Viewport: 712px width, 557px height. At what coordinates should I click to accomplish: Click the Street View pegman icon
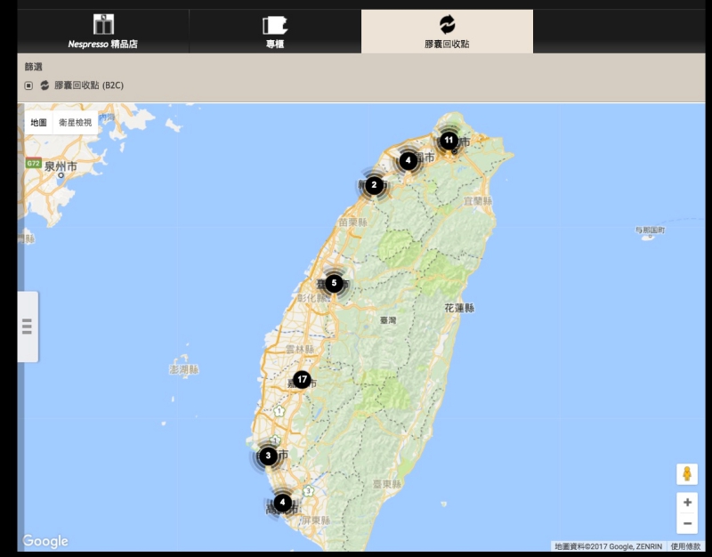click(x=687, y=474)
